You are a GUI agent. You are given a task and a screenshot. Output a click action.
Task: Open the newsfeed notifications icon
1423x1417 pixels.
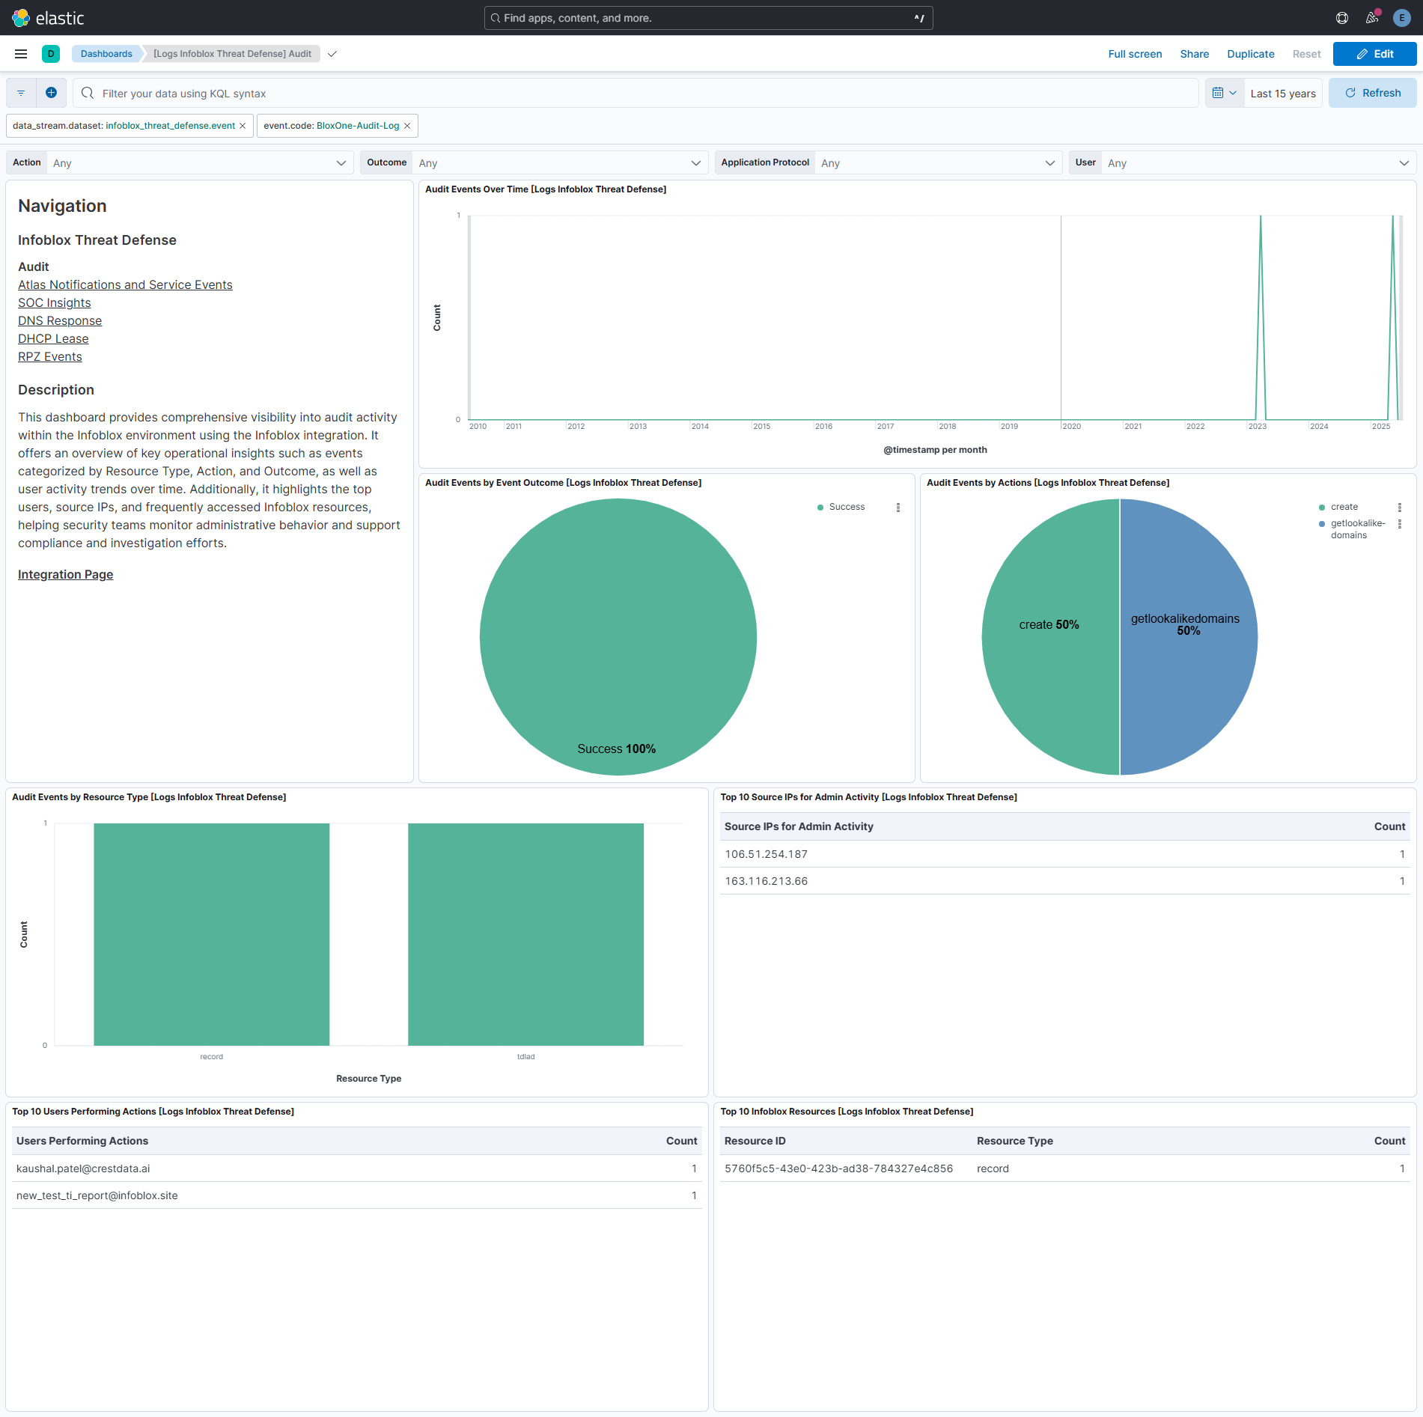click(1372, 17)
